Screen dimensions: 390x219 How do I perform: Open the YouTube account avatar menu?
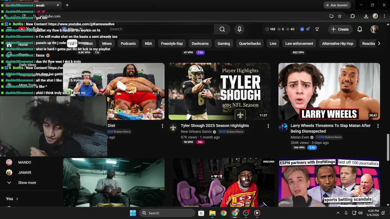click(374, 29)
